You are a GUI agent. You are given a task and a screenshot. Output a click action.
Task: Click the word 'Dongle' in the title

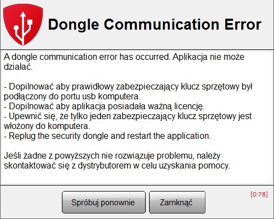[73, 25]
